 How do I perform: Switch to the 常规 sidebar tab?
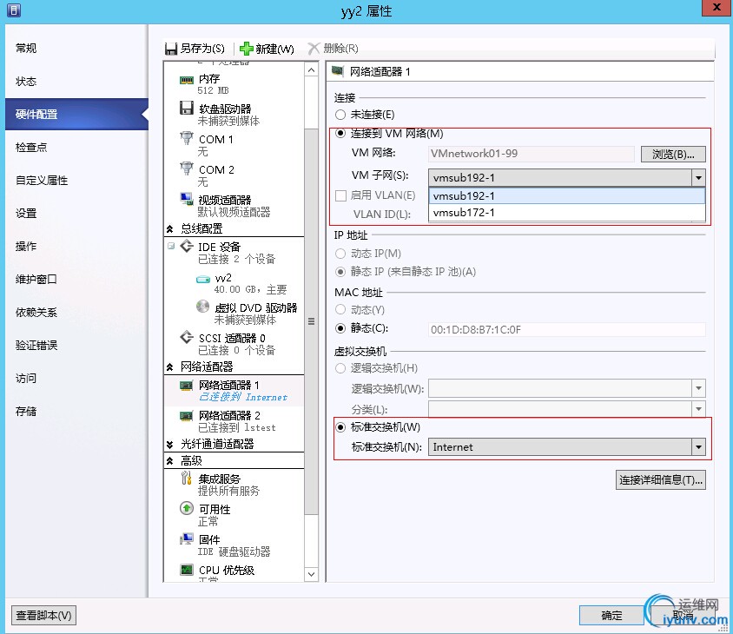26,48
